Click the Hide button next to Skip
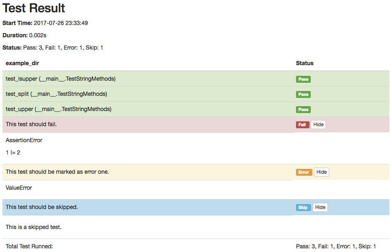Viewport: 391px width, 252px height. [320, 207]
